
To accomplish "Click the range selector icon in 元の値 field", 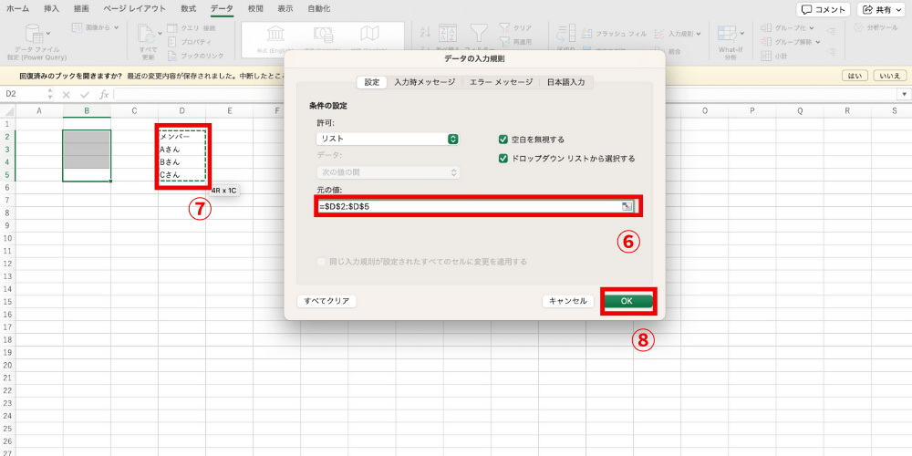I will point(627,207).
